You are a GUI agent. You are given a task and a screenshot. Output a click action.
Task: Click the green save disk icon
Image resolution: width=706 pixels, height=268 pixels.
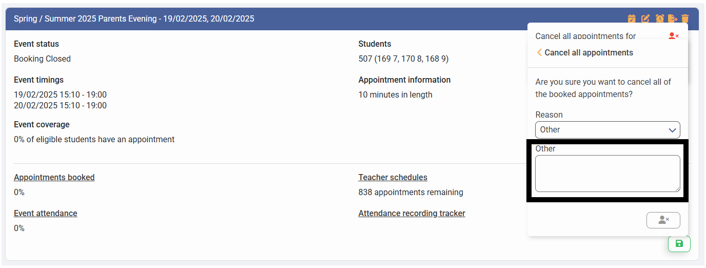pos(679,244)
